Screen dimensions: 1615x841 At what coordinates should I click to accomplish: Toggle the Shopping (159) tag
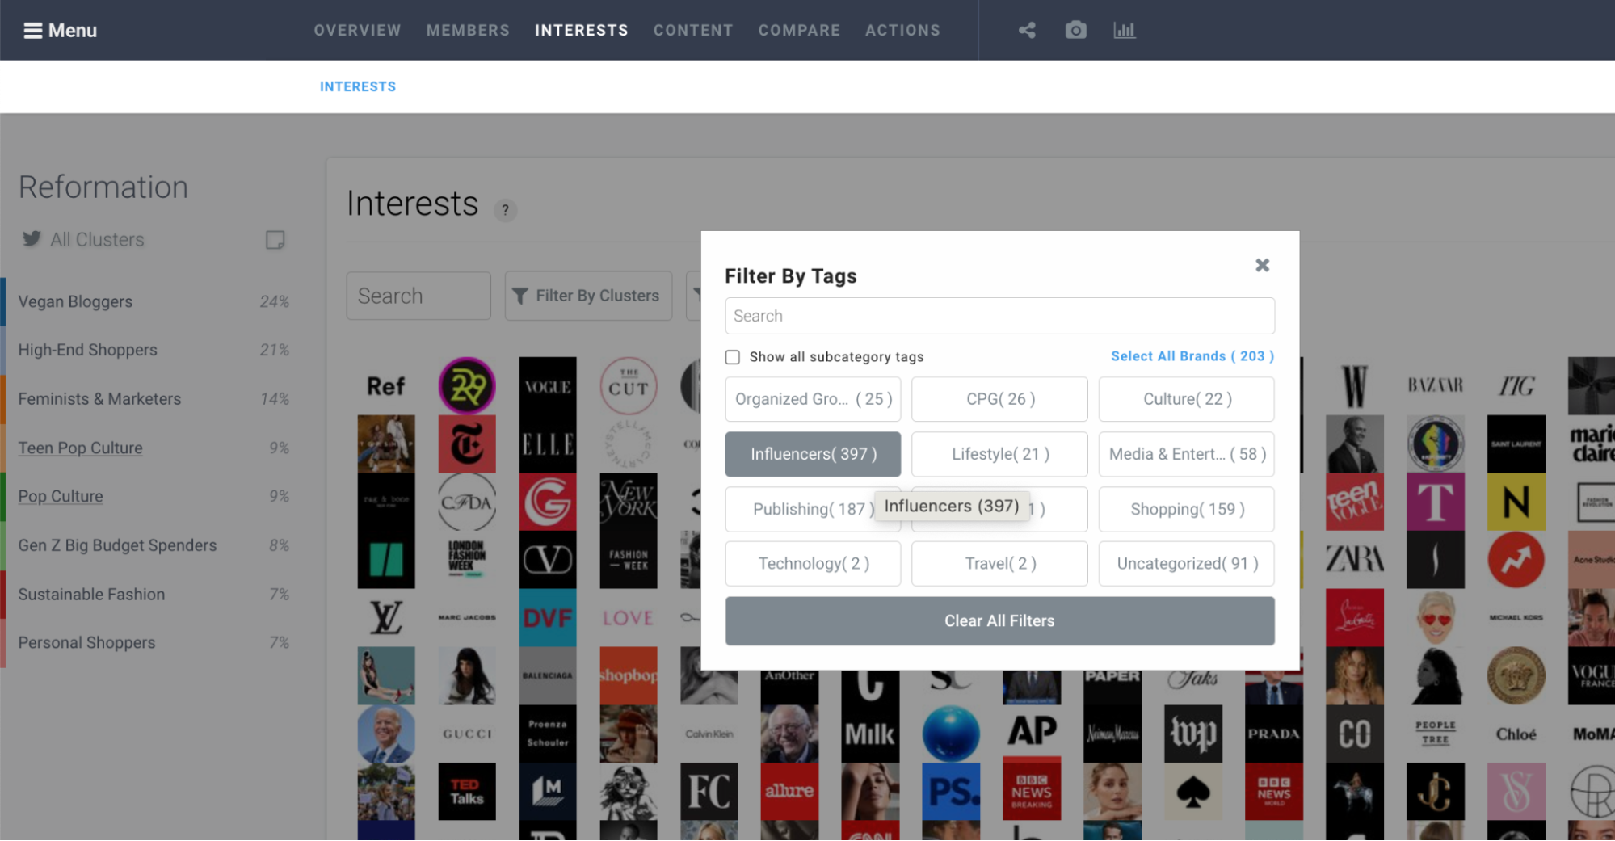(1186, 509)
